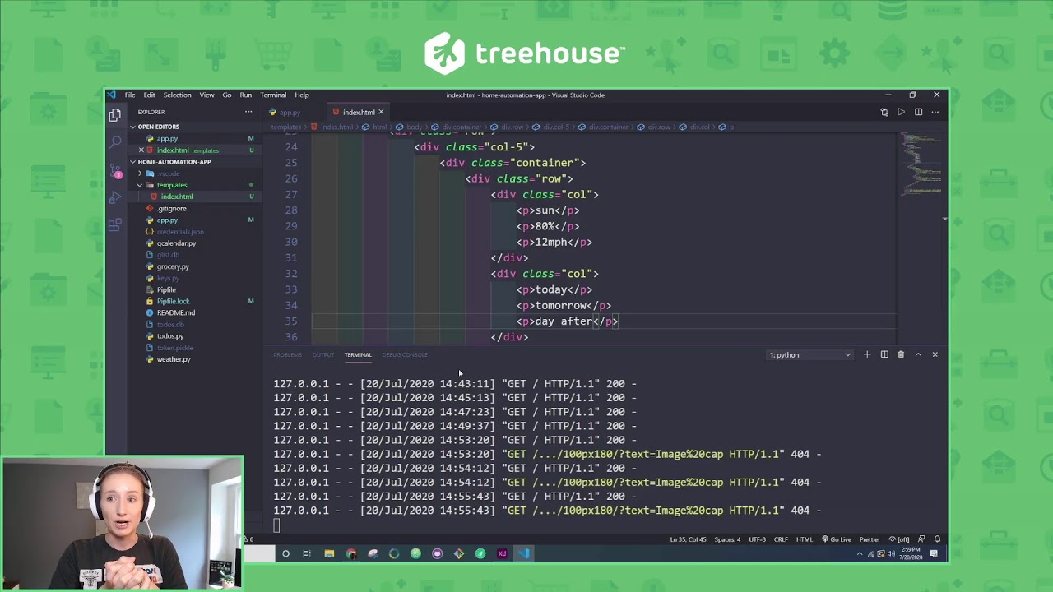1053x592 pixels.
Task: Switch to the Output panel tab
Action: click(x=323, y=354)
